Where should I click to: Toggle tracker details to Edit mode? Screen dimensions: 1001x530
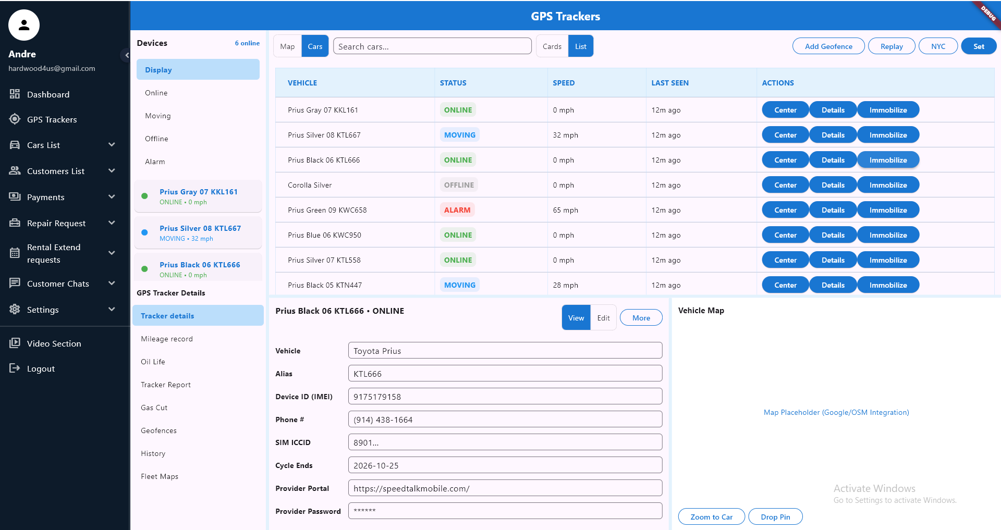click(x=603, y=318)
